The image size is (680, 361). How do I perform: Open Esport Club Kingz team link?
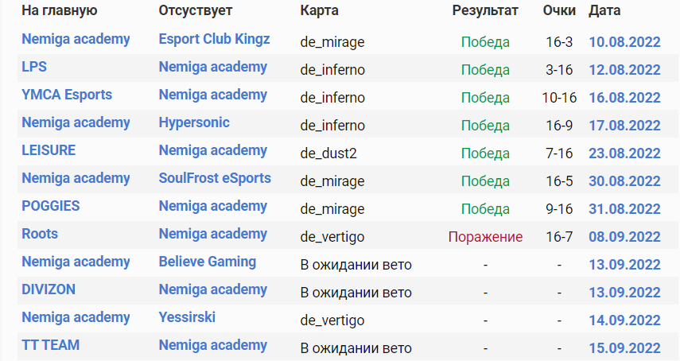coord(214,39)
